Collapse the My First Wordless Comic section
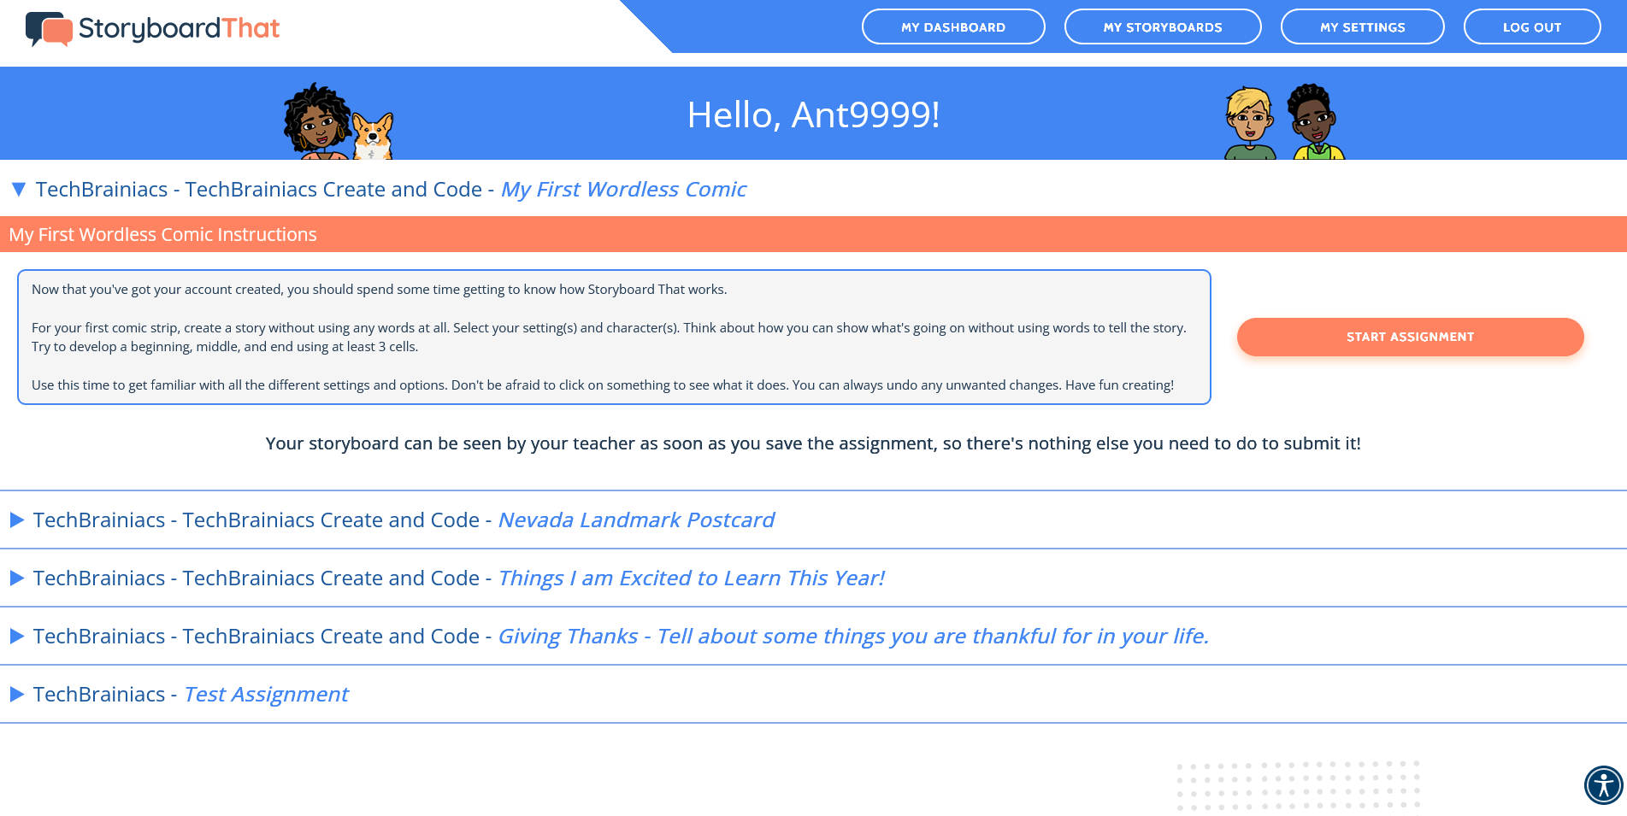The image size is (1627, 816). [17, 189]
